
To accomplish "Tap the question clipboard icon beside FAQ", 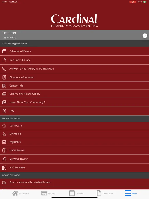I will pyautogui.click(x=4, y=111).
